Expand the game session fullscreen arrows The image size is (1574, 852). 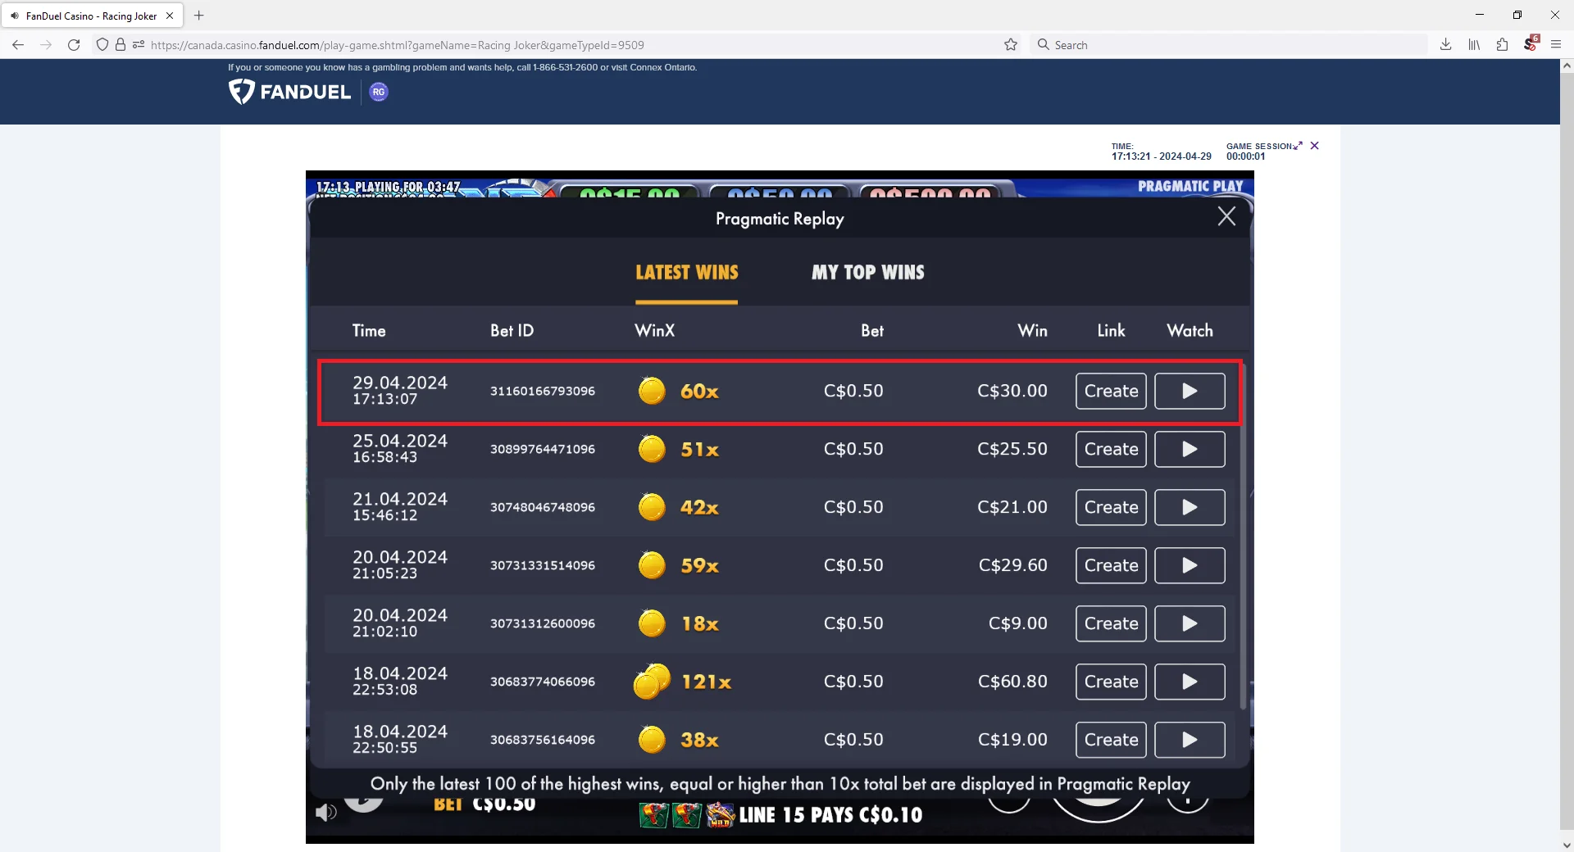point(1299,146)
